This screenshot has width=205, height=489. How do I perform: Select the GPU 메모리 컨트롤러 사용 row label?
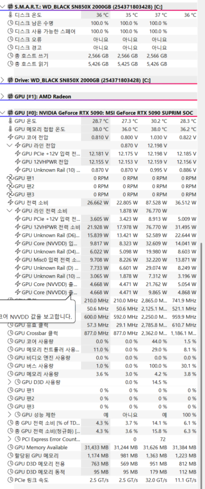pos(47,350)
